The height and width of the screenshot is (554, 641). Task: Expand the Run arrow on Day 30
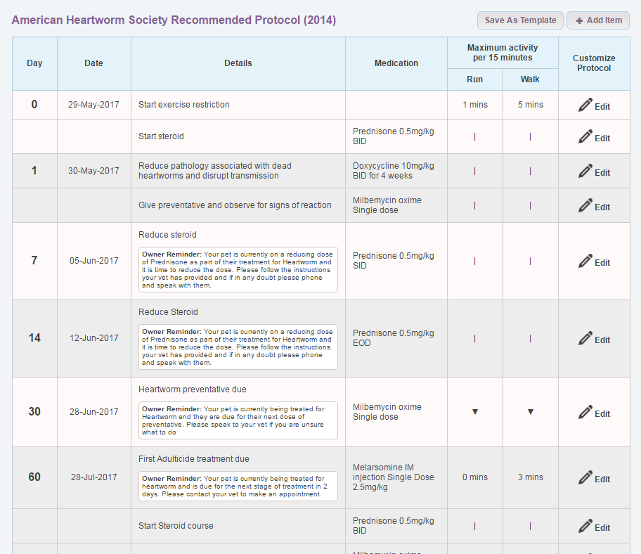tap(475, 412)
